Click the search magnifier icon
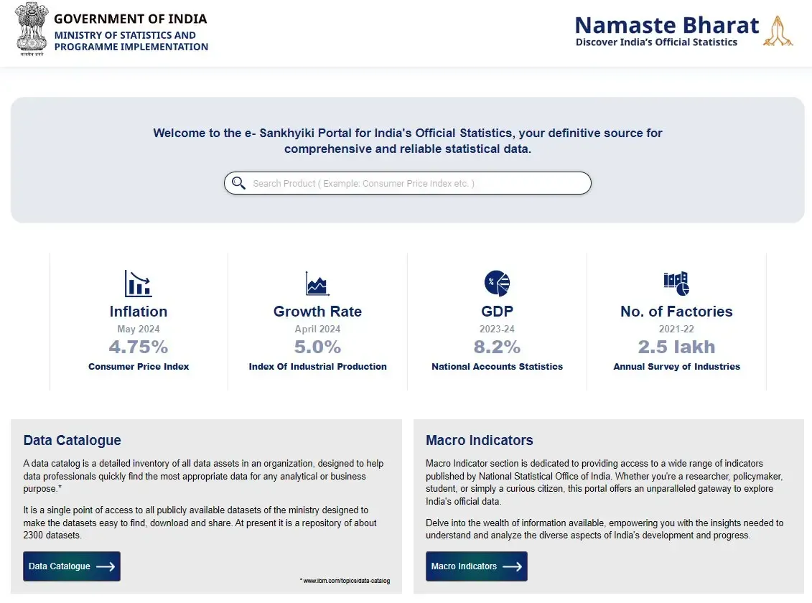Screen dimensions: 812x603 (238, 183)
